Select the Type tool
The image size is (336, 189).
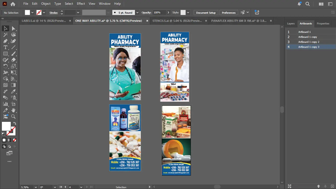pos(6,47)
